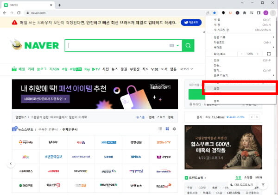Viewport: 278px width, 195px height.
Task: Open a new browser tab with plus button
Action: click(x=60, y=5)
